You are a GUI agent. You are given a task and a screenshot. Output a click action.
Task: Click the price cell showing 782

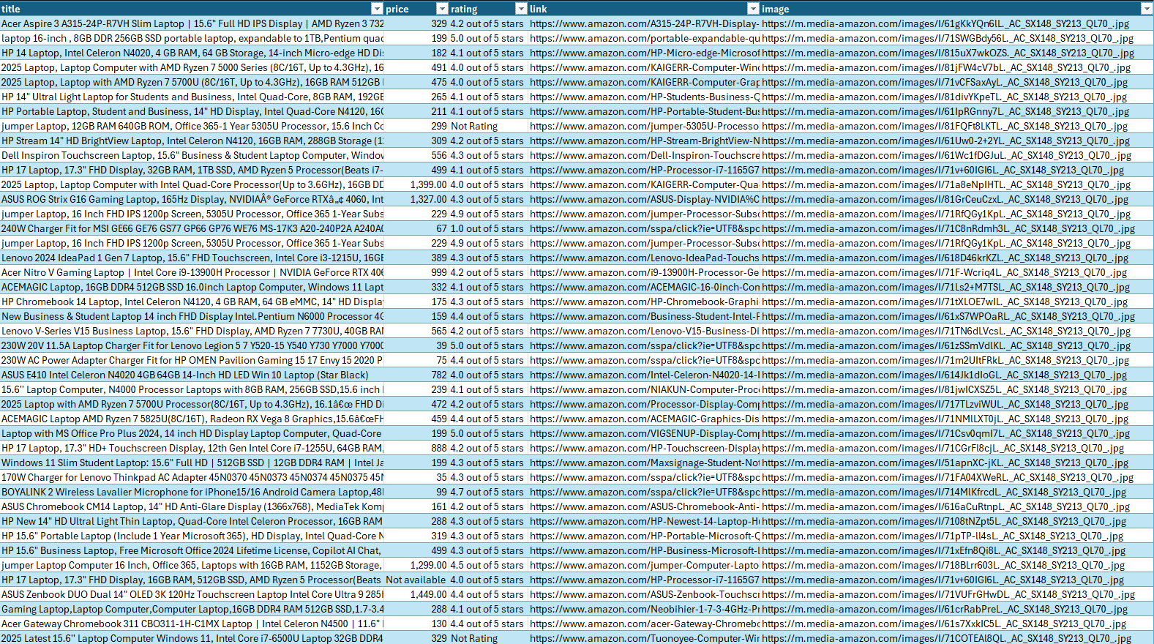416,375
